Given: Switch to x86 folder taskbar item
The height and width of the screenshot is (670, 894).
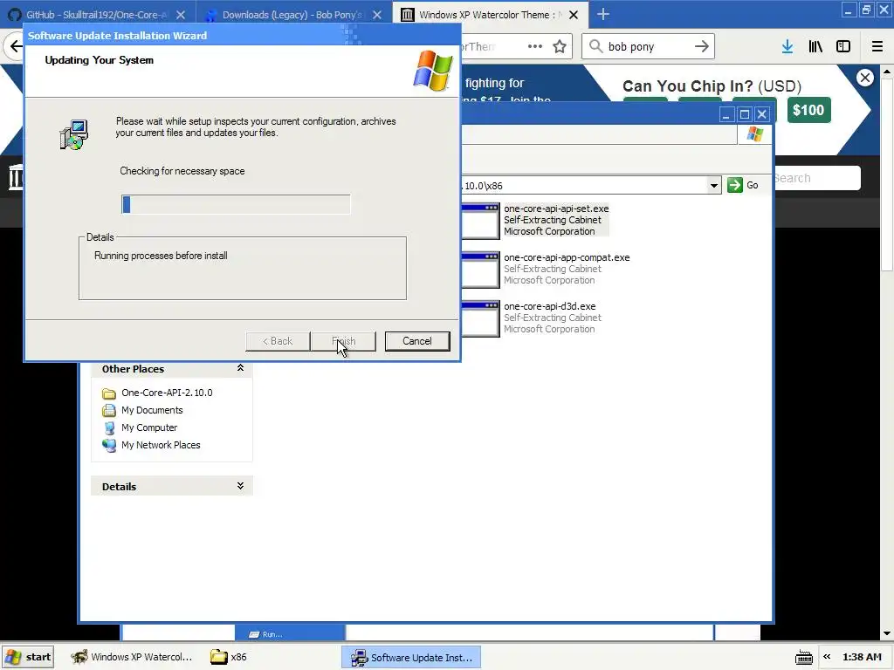Looking at the screenshot, I should pyautogui.click(x=228, y=657).
